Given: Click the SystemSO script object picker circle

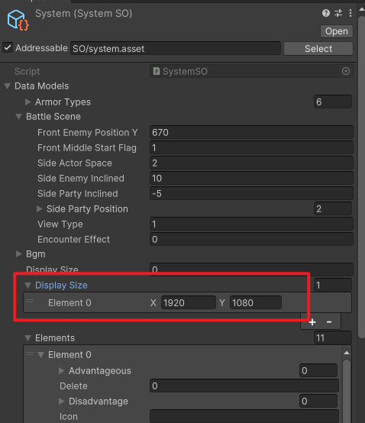Looking at the screenshot, I should [346, 71].
